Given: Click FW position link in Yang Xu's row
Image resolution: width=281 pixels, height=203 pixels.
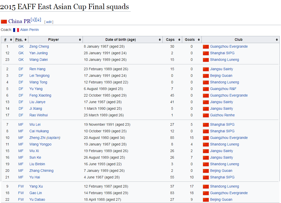Looking at the screenshot, I should pyautogui.click(x=21, y=186).
